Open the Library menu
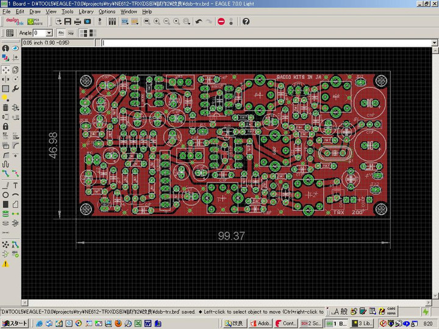 pos(86,12)
